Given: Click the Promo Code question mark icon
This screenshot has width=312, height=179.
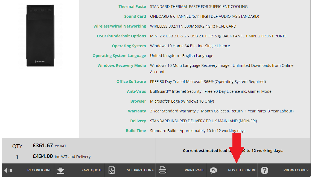Looking at the screenshot, I should tap(264, 170).
